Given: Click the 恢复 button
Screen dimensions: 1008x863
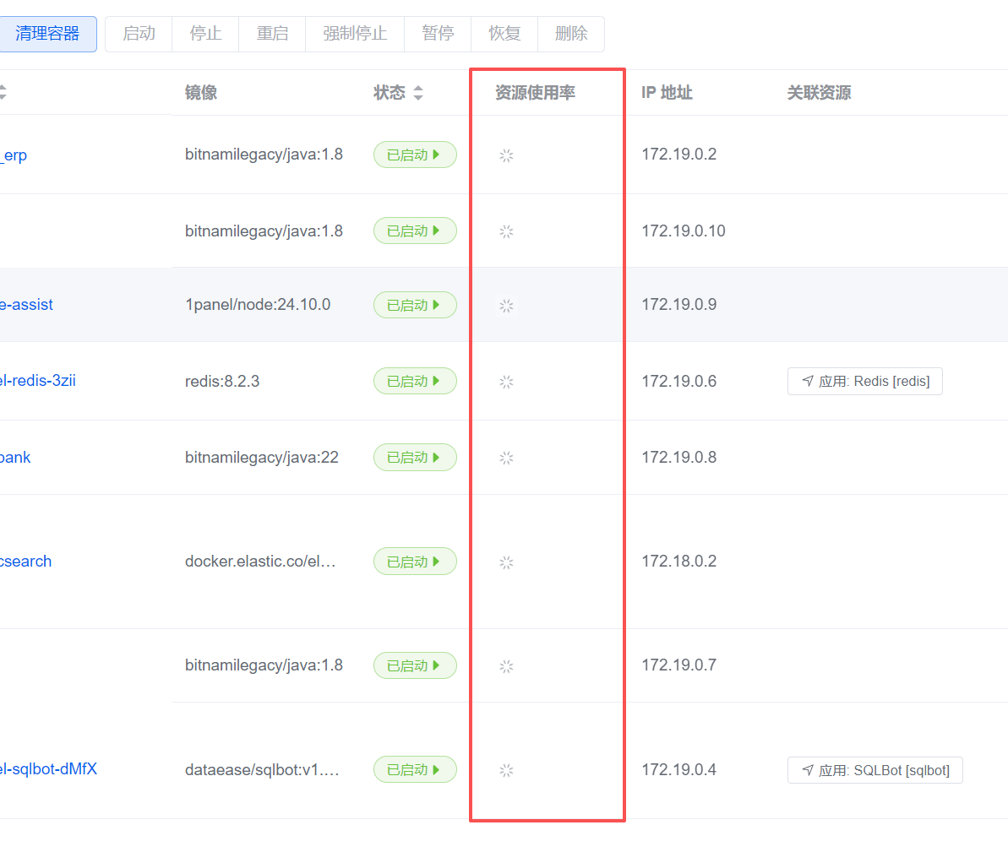Looking at the screenshot, I should point(504,34).
